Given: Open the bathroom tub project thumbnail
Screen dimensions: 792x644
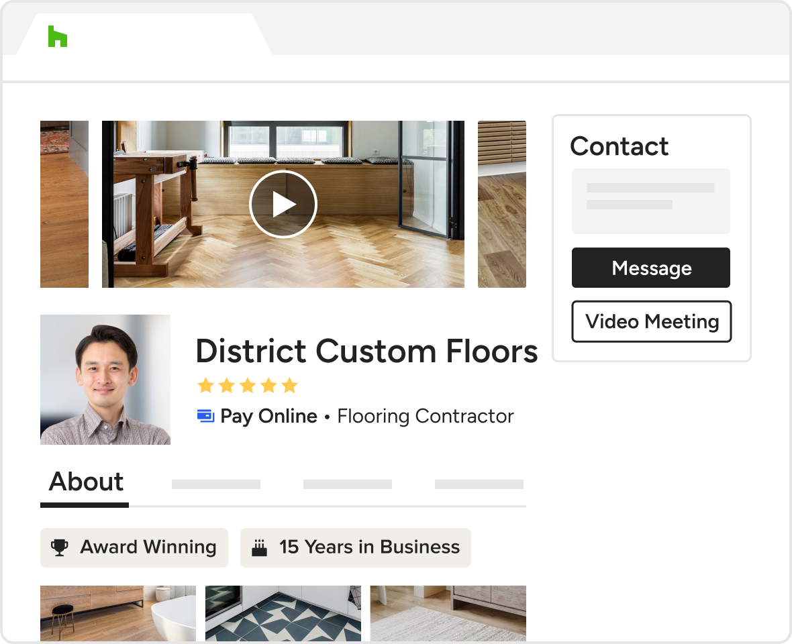Looking at the screenshot, I should click(x=118, y=613).
